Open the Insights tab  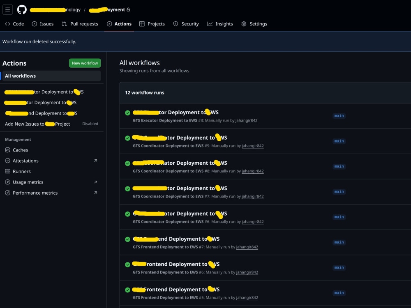220,24
